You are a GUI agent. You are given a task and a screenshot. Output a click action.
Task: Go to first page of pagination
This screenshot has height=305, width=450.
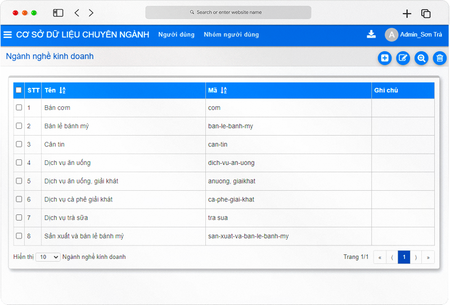pos(380,257)
